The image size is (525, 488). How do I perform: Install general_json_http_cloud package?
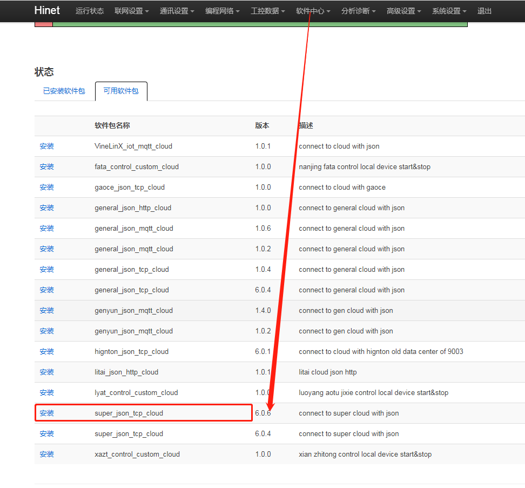tap(47, 208)
